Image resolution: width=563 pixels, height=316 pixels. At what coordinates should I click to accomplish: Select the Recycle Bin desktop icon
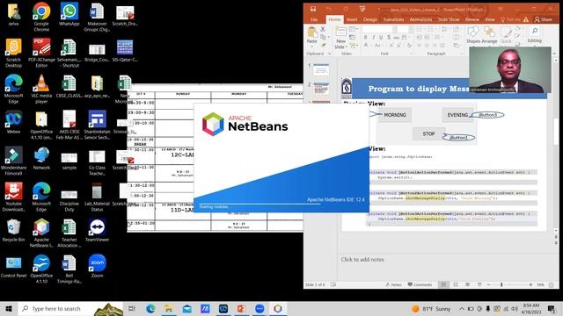[x=14, y=227]
